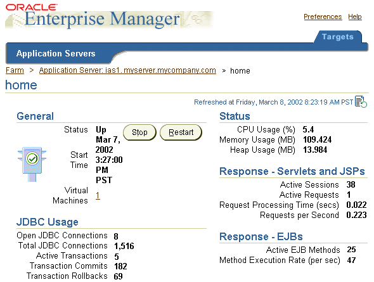Image resolution: width=374 pixels, height=282 pixels.
Task: Click Heap Usage value 13.984
Action: 315,150
